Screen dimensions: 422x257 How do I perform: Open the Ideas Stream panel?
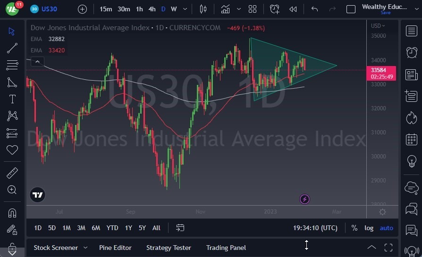tap(412, 231)
